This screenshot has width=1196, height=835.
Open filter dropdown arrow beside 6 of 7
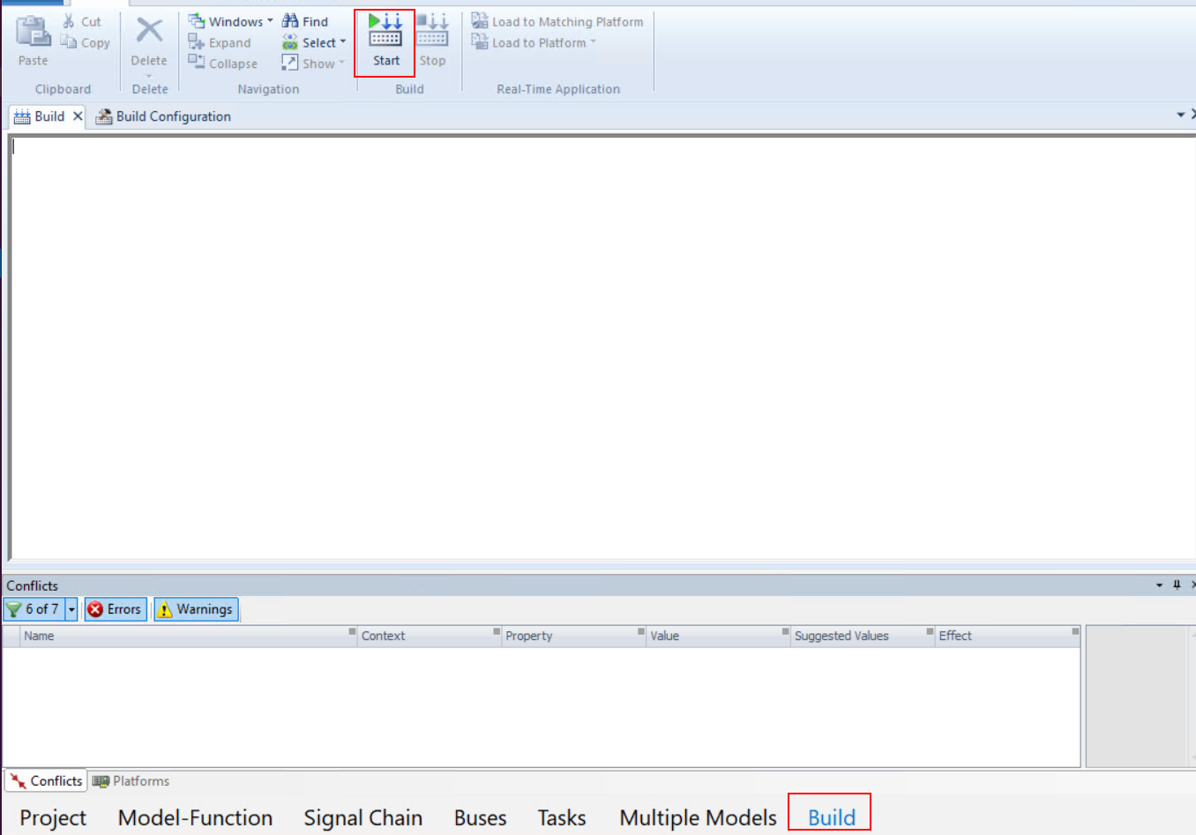[x=72, y=609]
